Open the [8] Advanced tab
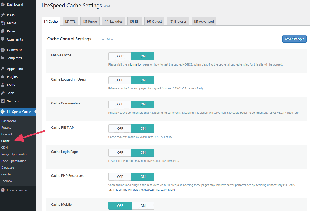Image resolution: width=310 pixels, height=211 pixels. [x=204, y=21]
